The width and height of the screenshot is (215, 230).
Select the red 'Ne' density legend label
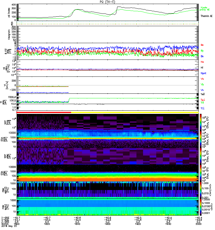pyautogui.click(x=202, y=62)
